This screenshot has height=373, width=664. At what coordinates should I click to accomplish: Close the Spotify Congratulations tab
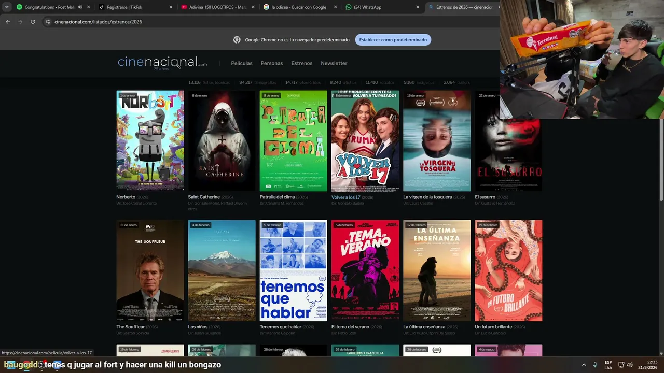89,7
